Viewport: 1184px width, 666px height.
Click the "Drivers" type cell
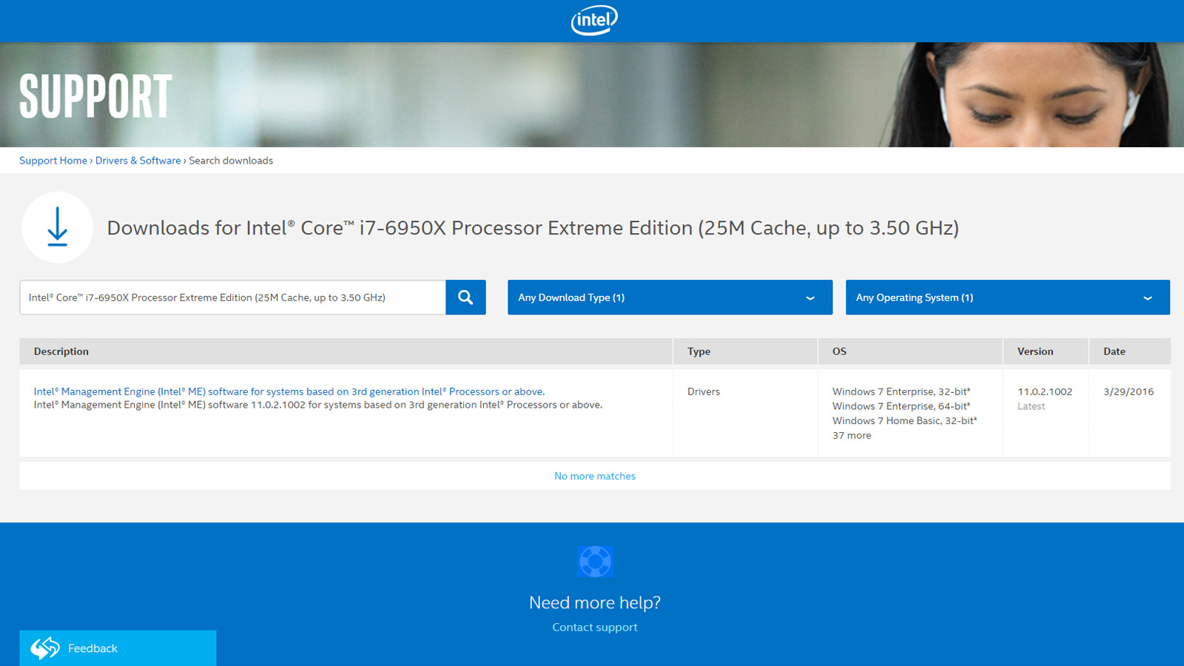click(x=704, y=391)
